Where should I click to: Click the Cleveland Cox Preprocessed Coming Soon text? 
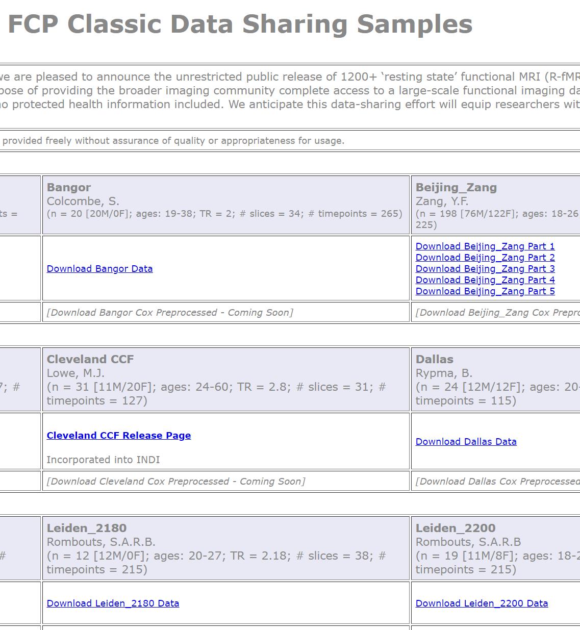(176, 482)
